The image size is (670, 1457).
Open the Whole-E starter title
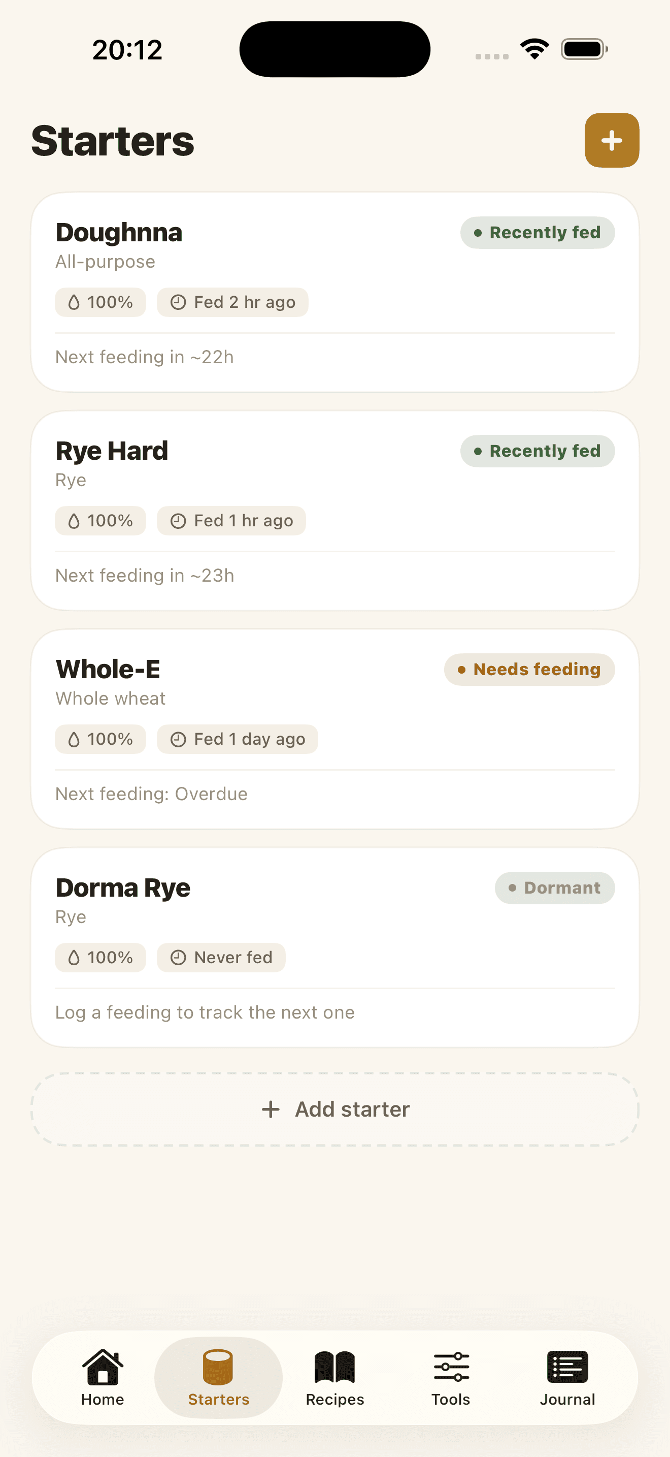click(108, 669)
